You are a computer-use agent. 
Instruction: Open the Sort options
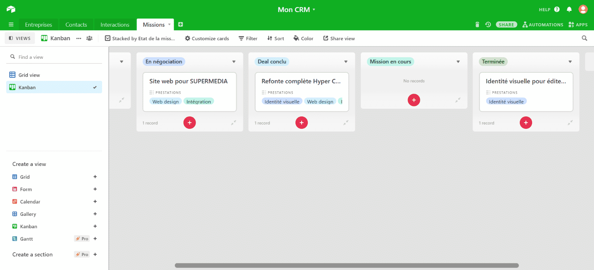[276, 38]
